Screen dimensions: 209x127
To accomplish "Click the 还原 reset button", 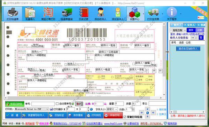I will pyautogui.click(x=200, y=30).
